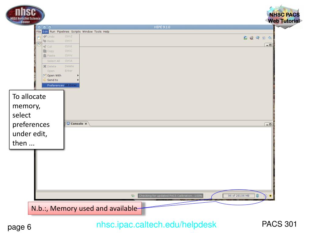Image resolution: width=311 pixels, height=233 pixels.
Task: Maximize the Console panel view
Action: point(270,124)
